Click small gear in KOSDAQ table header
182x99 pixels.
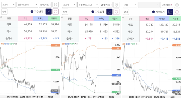[62, 18]
